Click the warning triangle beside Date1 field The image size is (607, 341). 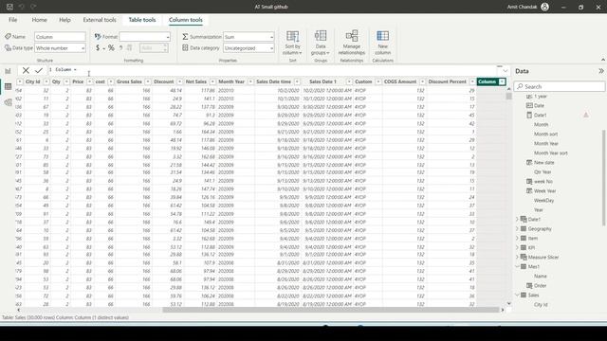coord(586,115)
